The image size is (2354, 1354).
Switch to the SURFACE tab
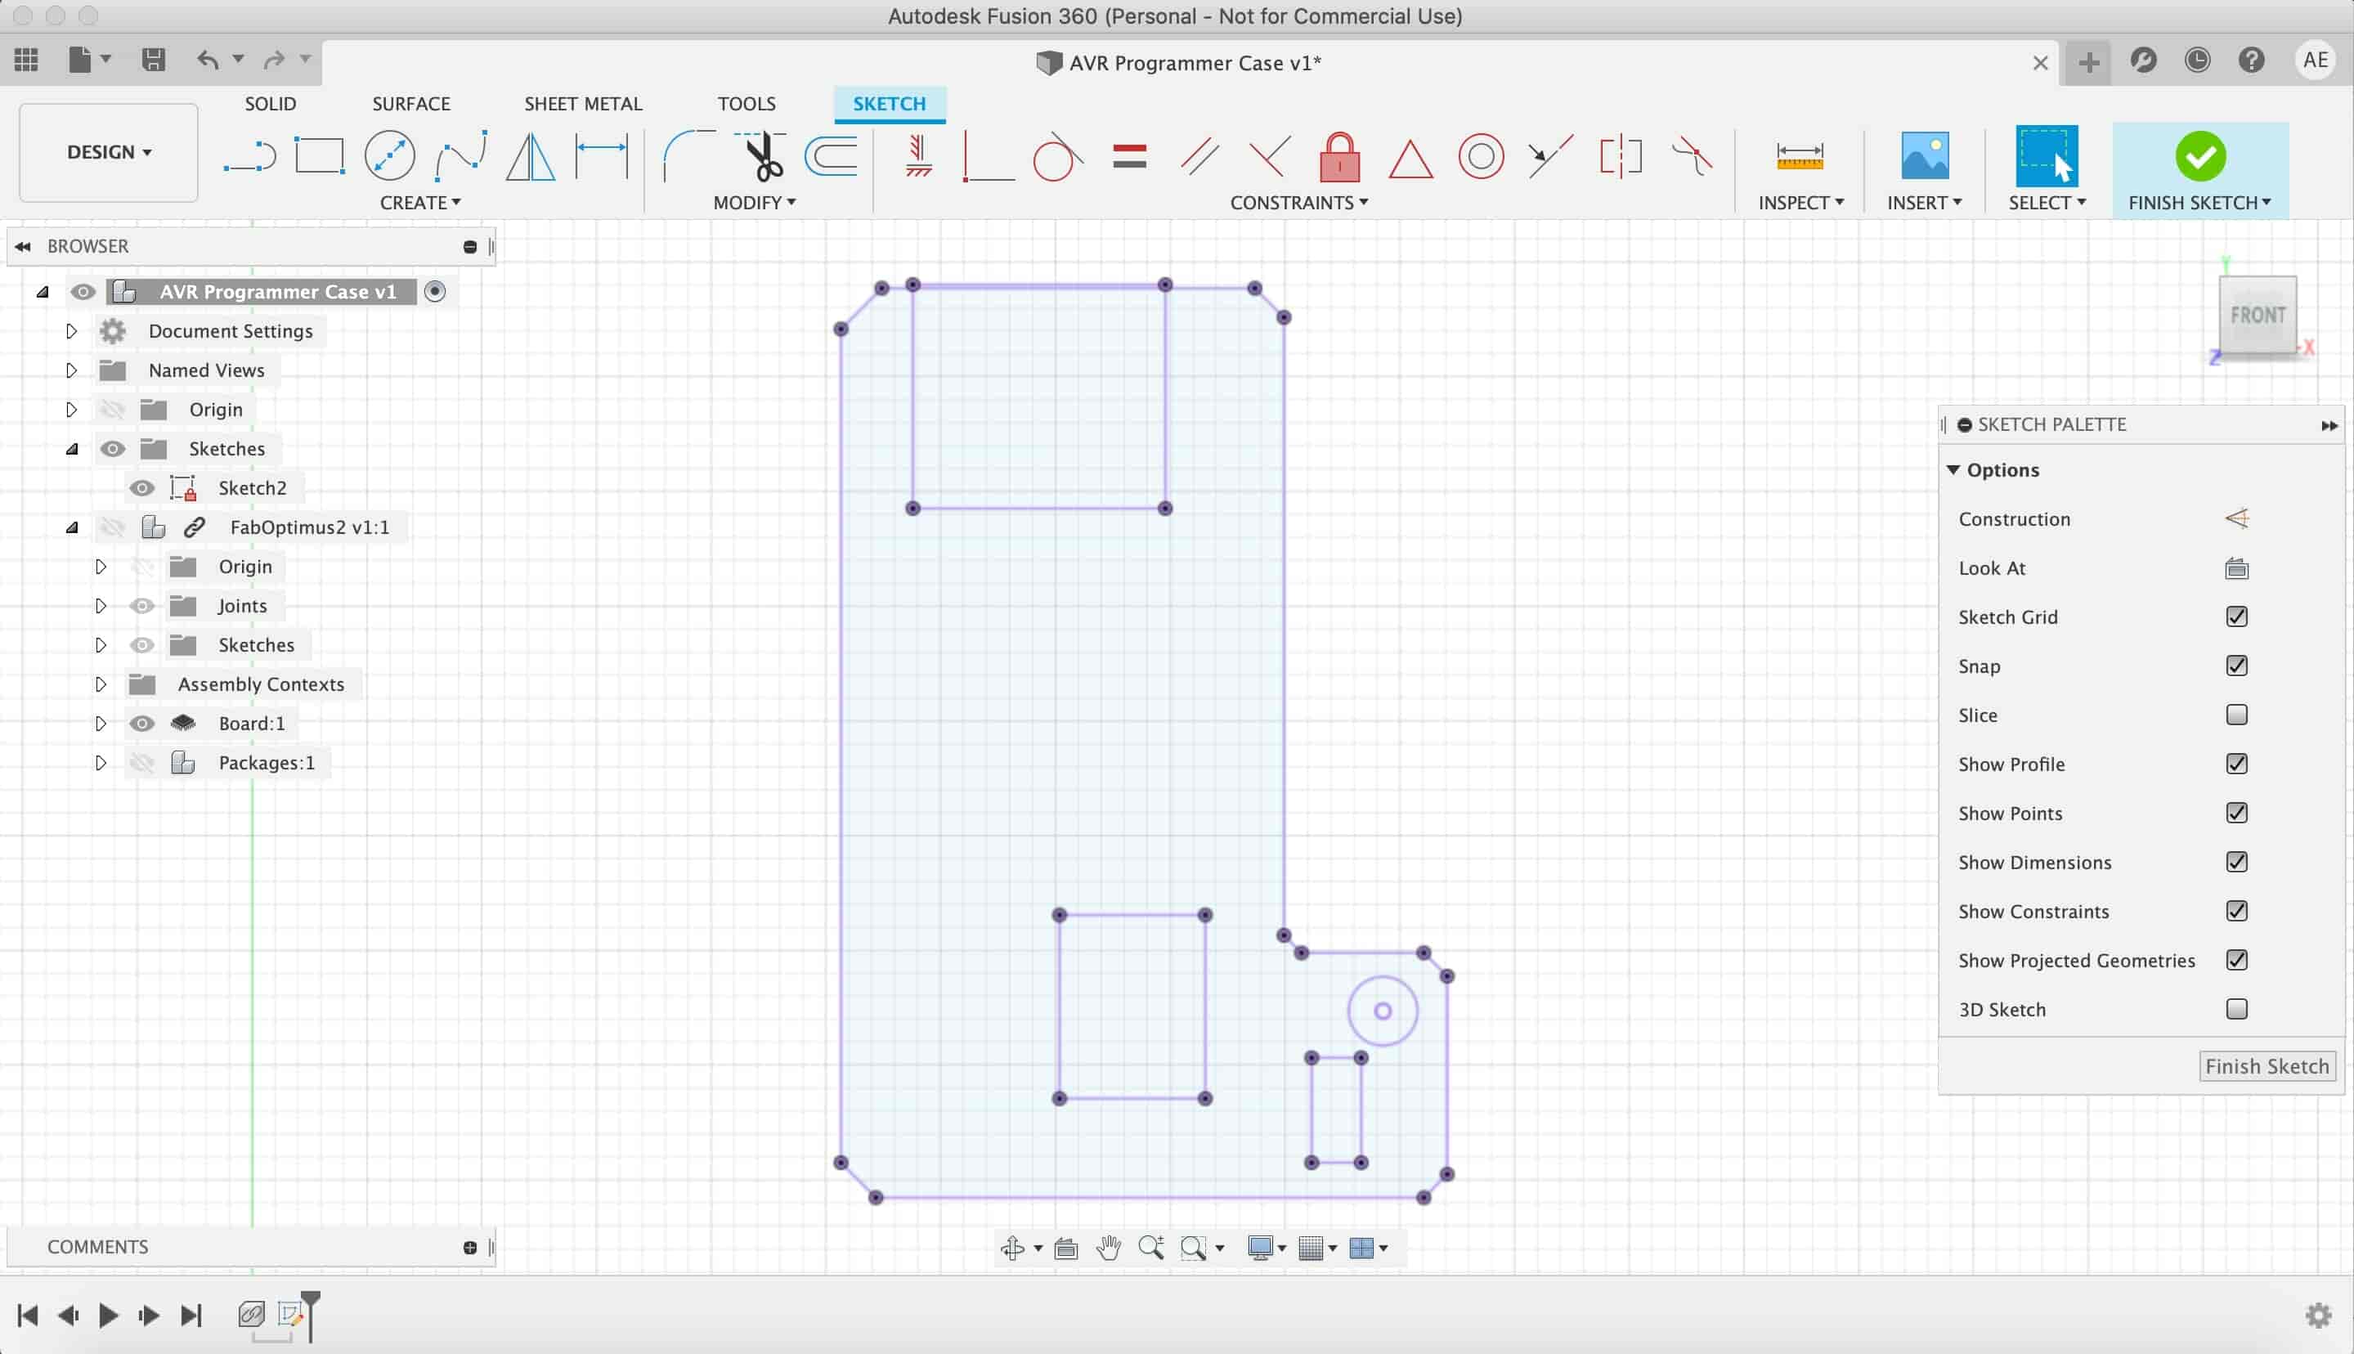click(x=410, y=102)
